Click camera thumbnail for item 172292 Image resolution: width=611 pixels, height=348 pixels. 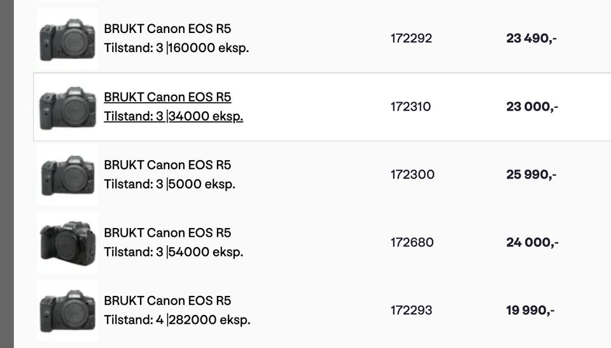click(x=67, y=39)
